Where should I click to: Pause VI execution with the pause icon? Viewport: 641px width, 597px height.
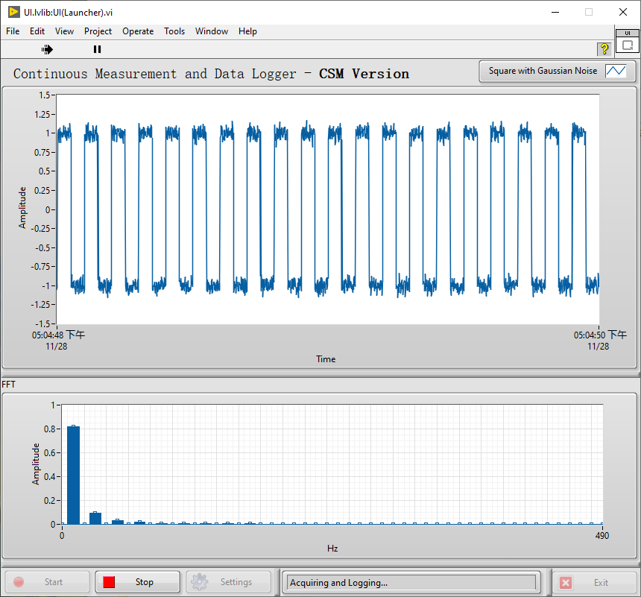coord(97,49)
